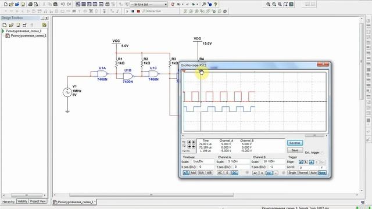This screenshot has height=209, width=372.
Task: Activate the zoom area tool
Action: coord(280,4)
